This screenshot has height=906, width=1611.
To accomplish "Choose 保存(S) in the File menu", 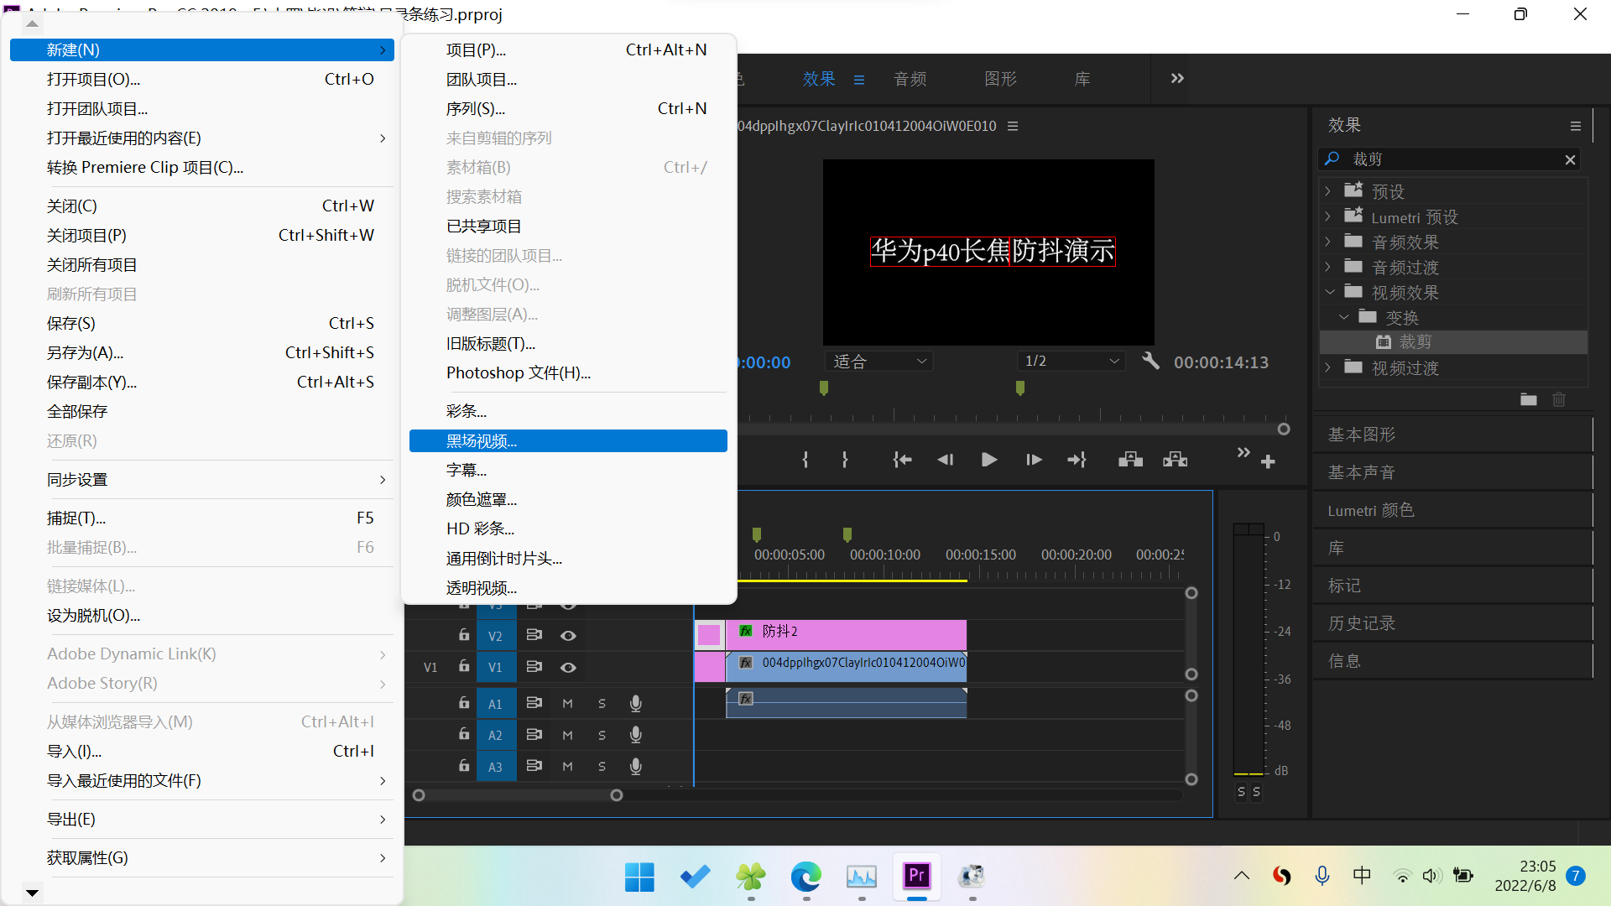I will click(x=71, y=324).
